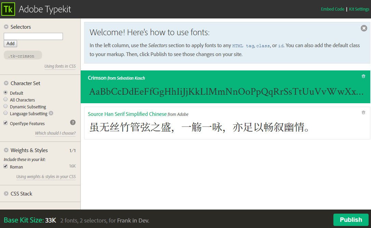Viewport: 371px width, 228px height.
Task: Select the .tk-crimson selector tag
Action: (x=23, y=55)
